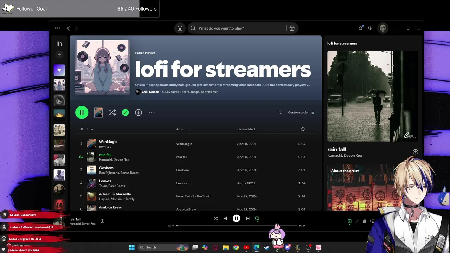Open the notifications bell

360,28
